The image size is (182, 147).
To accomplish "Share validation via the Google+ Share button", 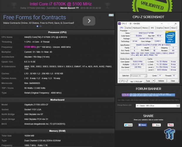I will tap(156, 125).
